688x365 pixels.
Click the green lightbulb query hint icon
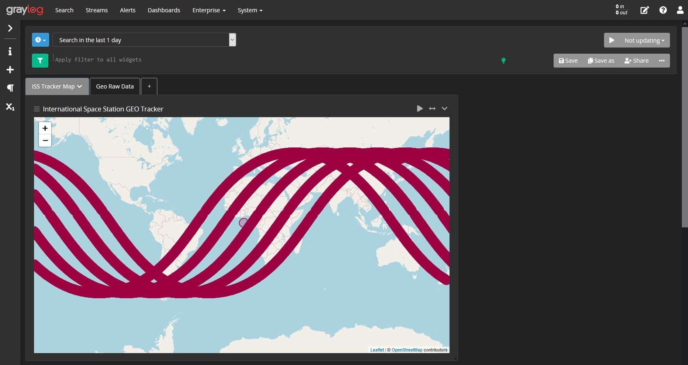504,61
